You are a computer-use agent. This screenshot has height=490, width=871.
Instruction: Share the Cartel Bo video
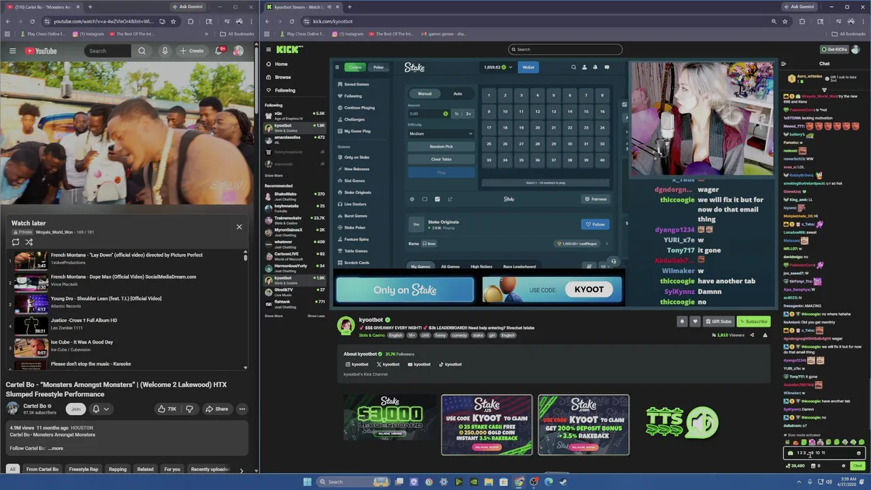217,409
